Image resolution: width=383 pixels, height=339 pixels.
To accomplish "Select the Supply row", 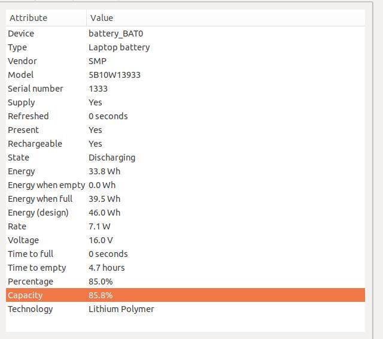I will (x=186, y=102).
